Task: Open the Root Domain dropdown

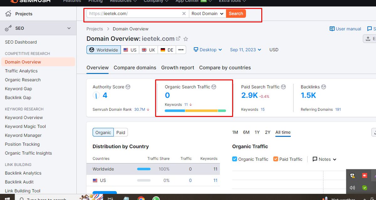Action: click(207, 13)
